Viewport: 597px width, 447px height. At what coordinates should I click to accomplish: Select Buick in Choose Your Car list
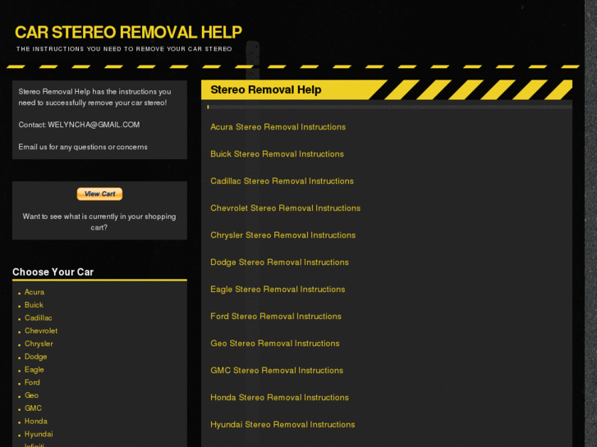point(34,305)
